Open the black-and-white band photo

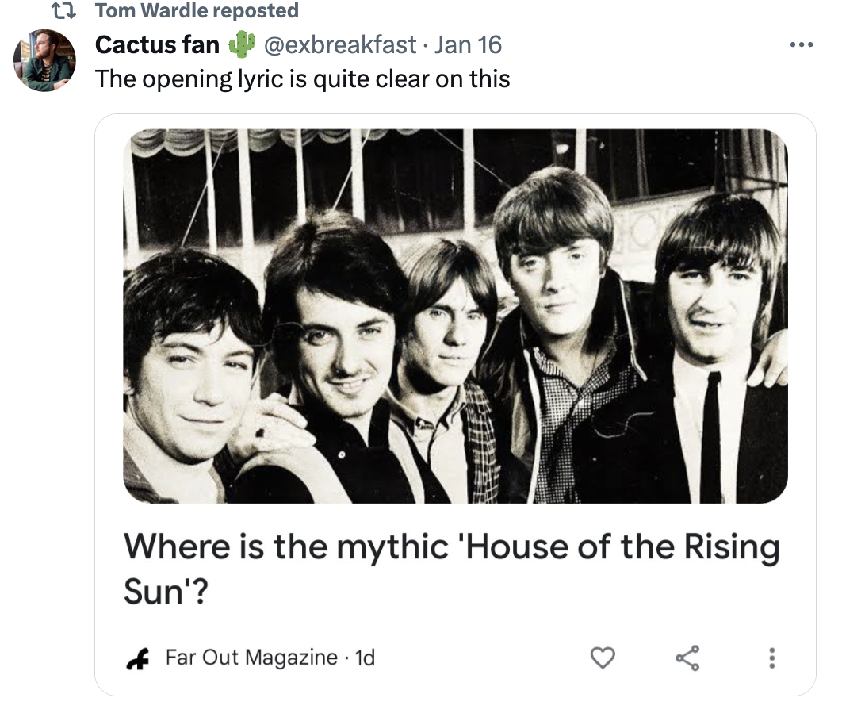(x=455, y=316)
